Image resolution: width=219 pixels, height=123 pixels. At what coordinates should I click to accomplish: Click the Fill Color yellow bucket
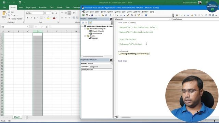pos(48,18)
